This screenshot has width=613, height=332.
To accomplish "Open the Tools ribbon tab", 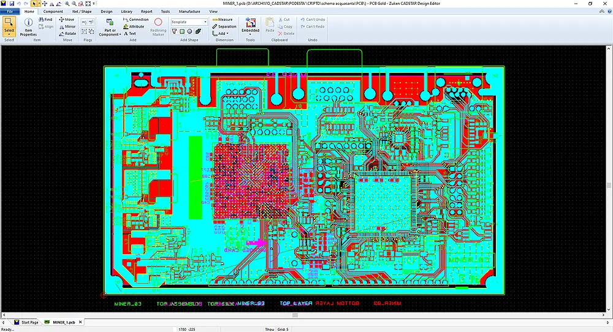I will [166, 11].
